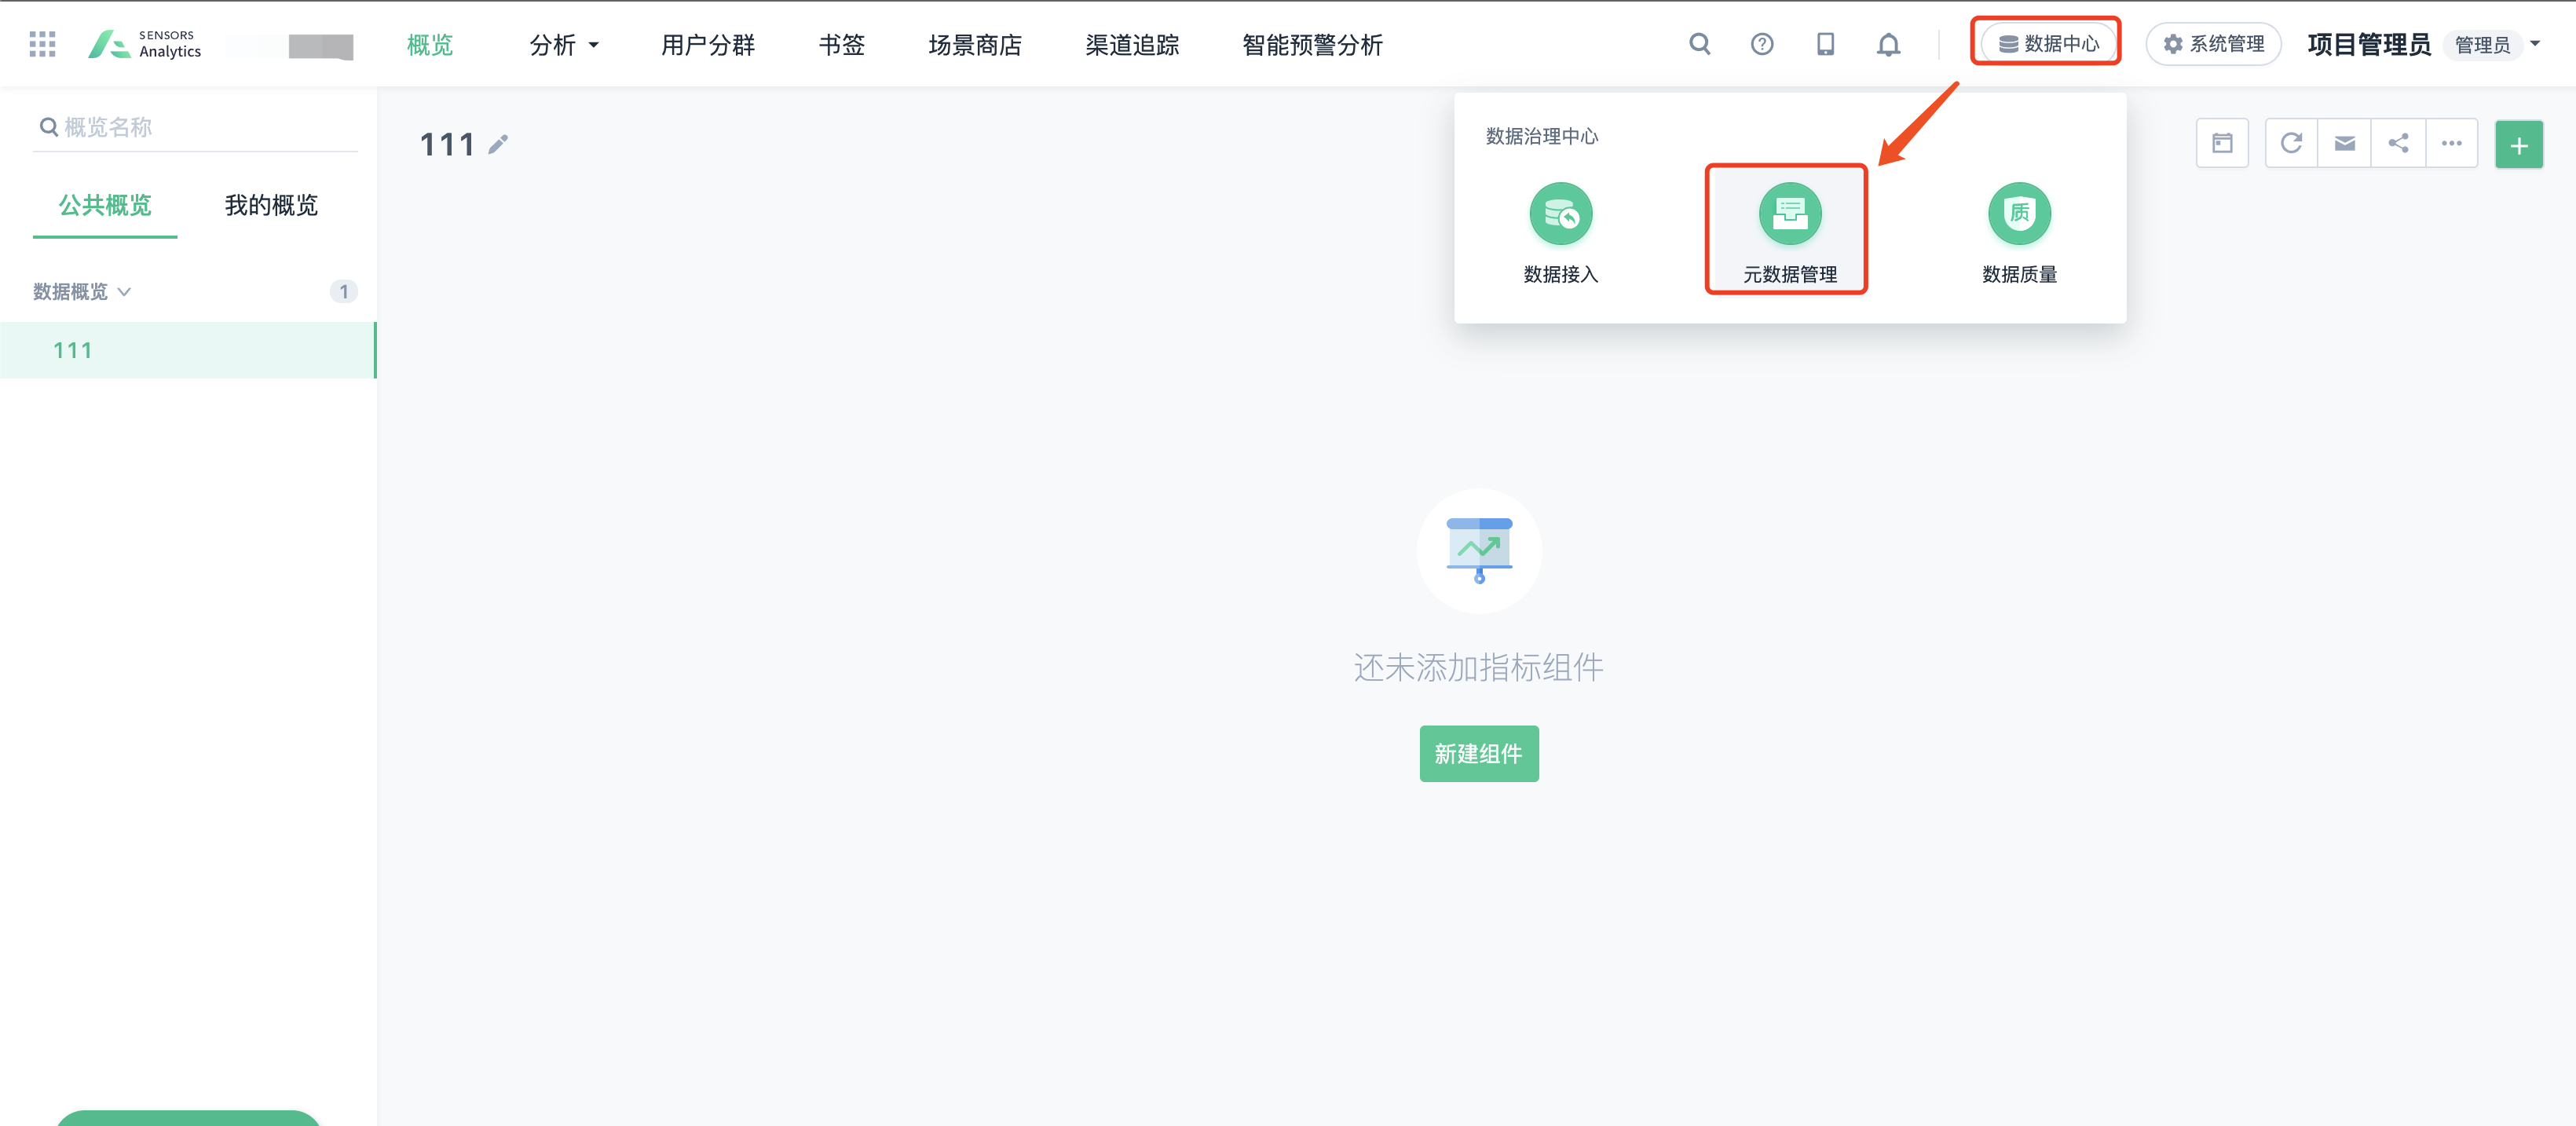Expand the 分析 dropdown menu

coord(563,45)
